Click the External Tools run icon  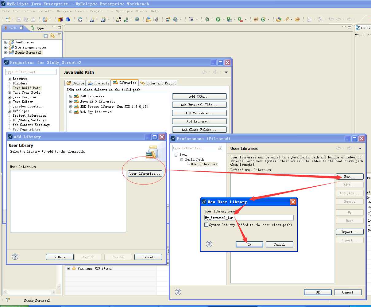point(240,19)
